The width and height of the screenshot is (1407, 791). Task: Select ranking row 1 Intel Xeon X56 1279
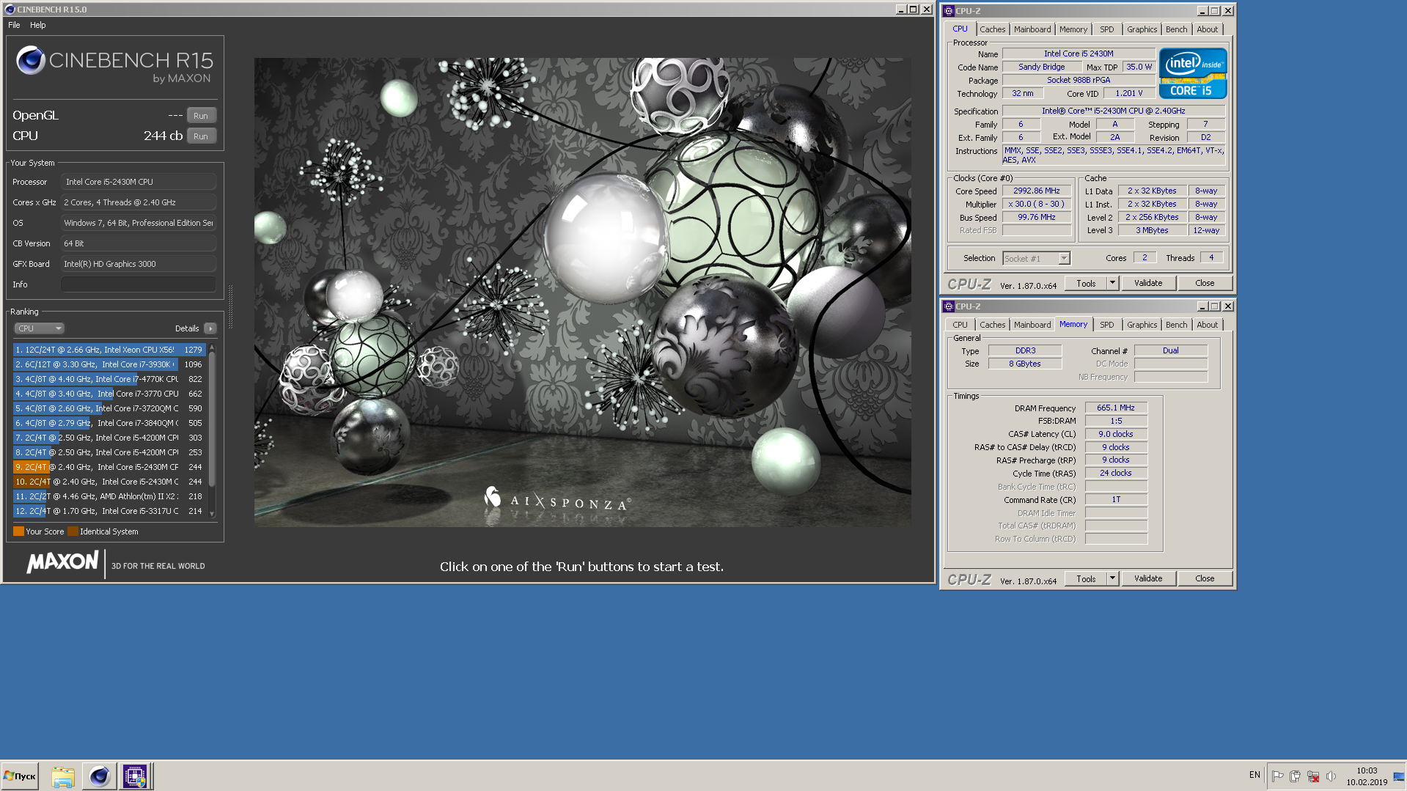[x=109, y=350]
